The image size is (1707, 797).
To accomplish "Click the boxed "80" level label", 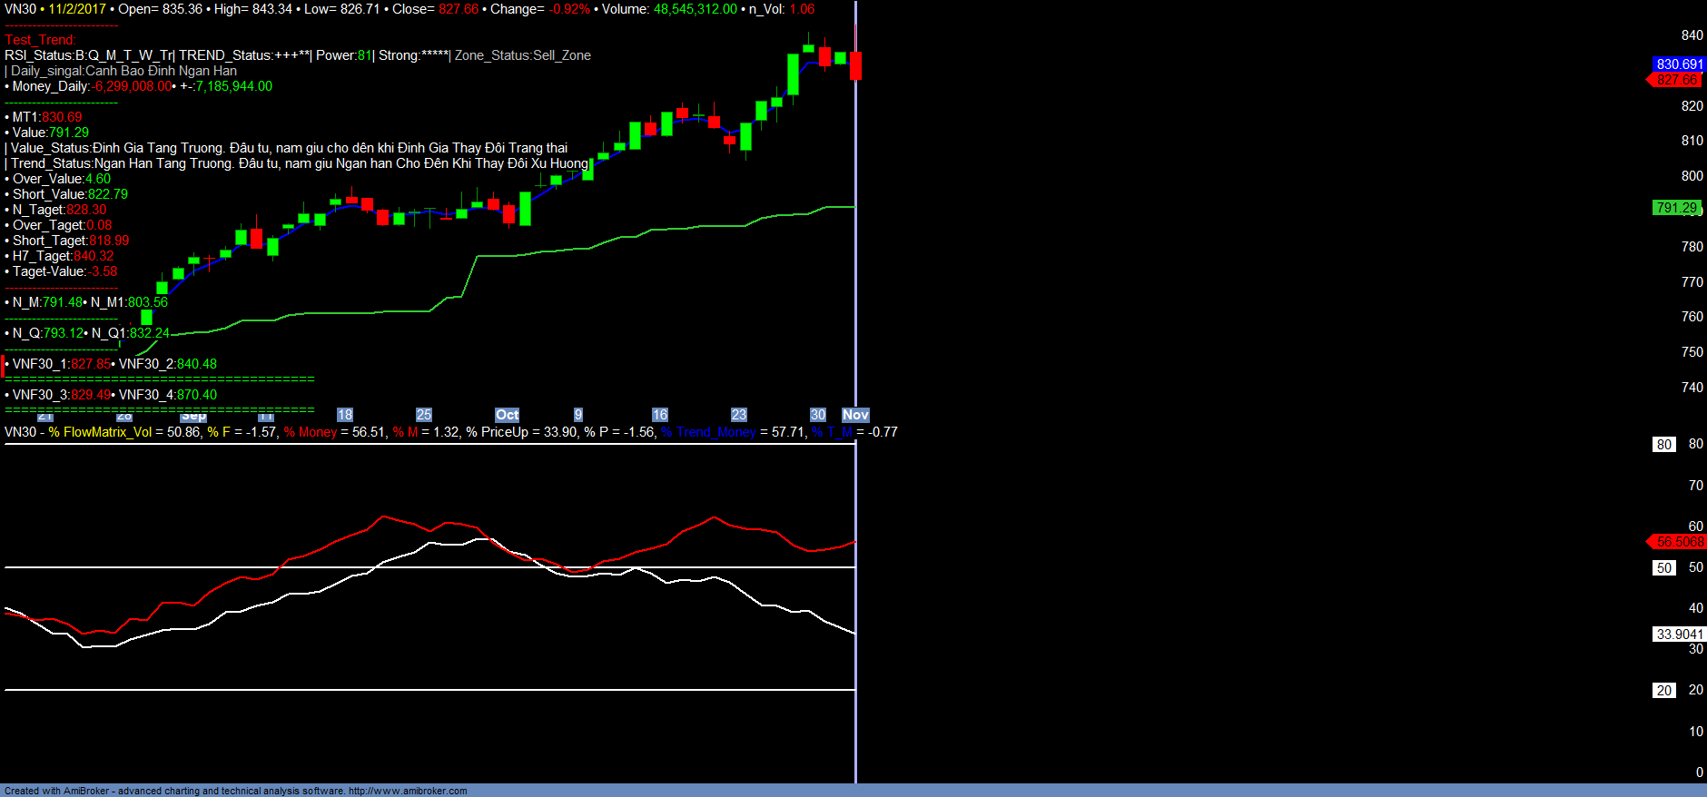I will [x=1663, y=445].
